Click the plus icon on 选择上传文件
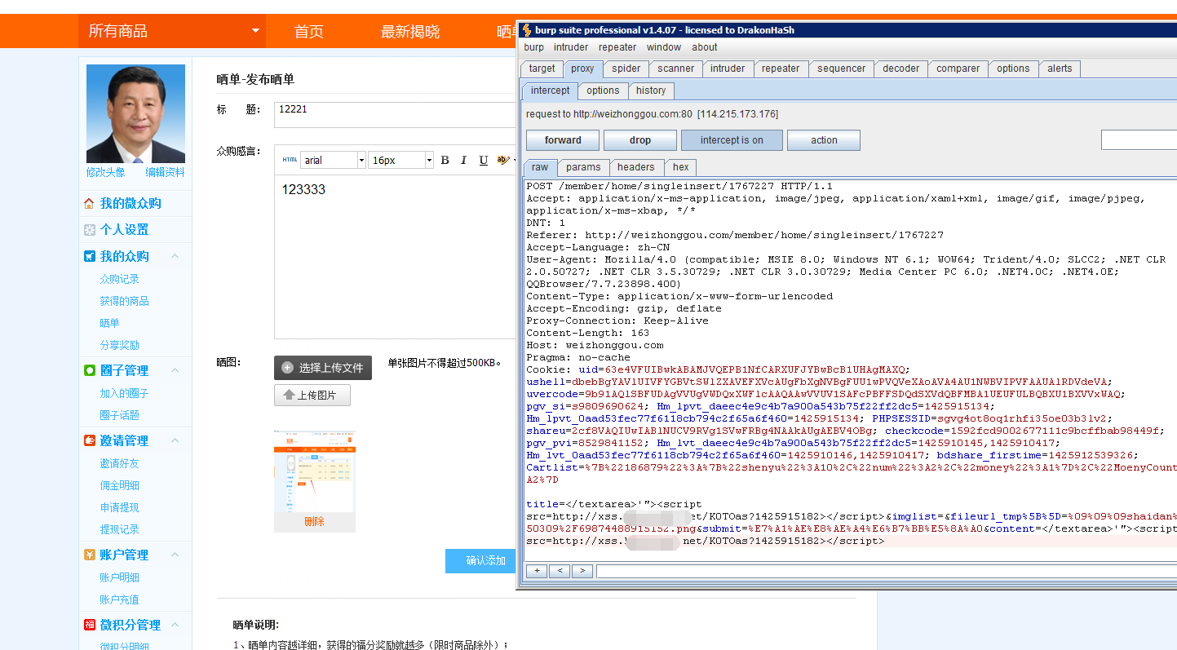Viewport: 1177px width, 650px height. point(287,368)
